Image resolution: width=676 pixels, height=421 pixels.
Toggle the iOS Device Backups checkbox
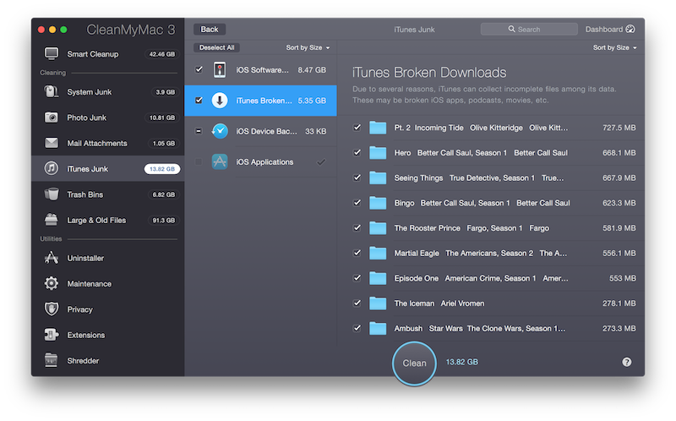click(x=199, y=131)
